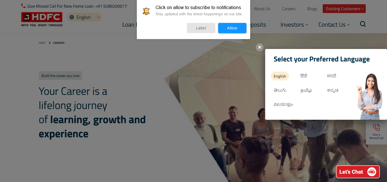Image resolution: width=387 pixels, height=182 pixels.
Task: Click the Give a Missed Call phone icon
Action: tap(376, 128)
